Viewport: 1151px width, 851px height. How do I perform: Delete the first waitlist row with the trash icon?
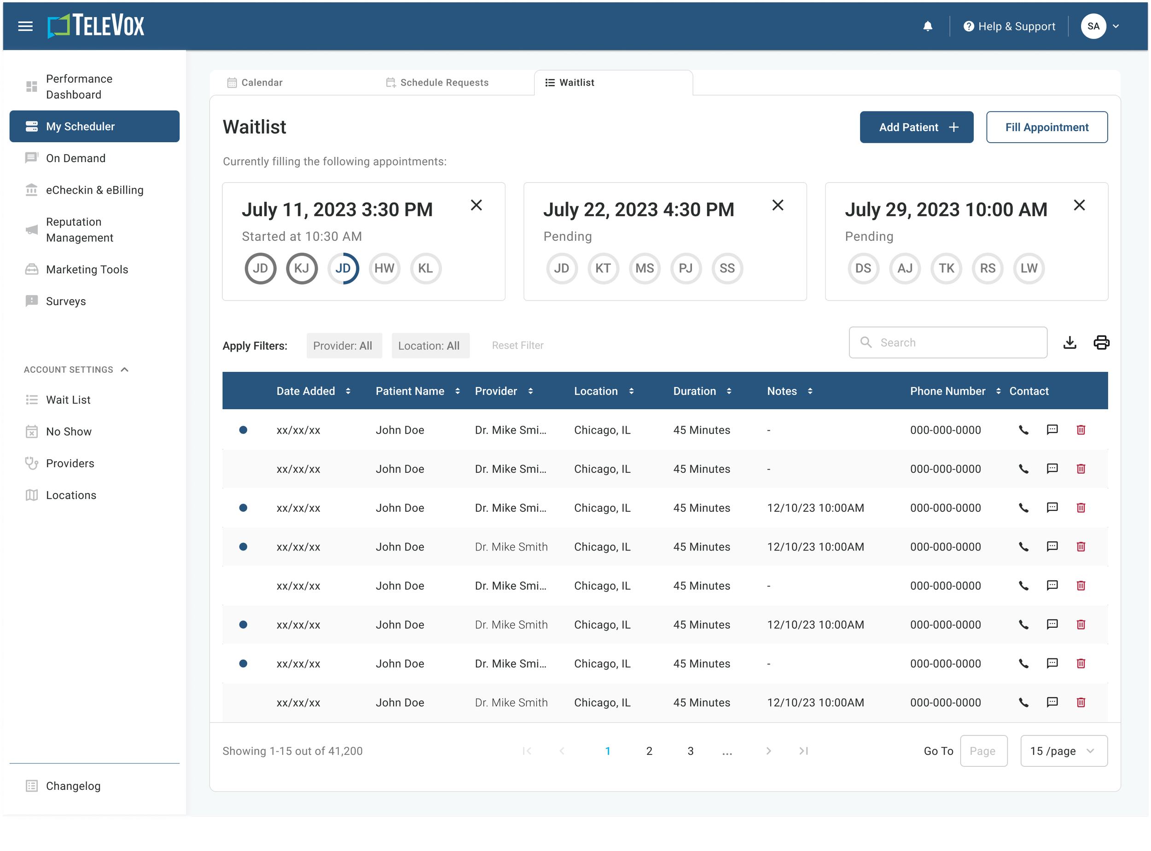click(x=1081, y=429)
